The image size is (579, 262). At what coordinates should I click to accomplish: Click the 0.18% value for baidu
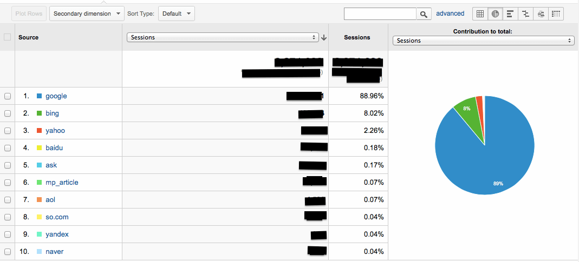point(374,148)
